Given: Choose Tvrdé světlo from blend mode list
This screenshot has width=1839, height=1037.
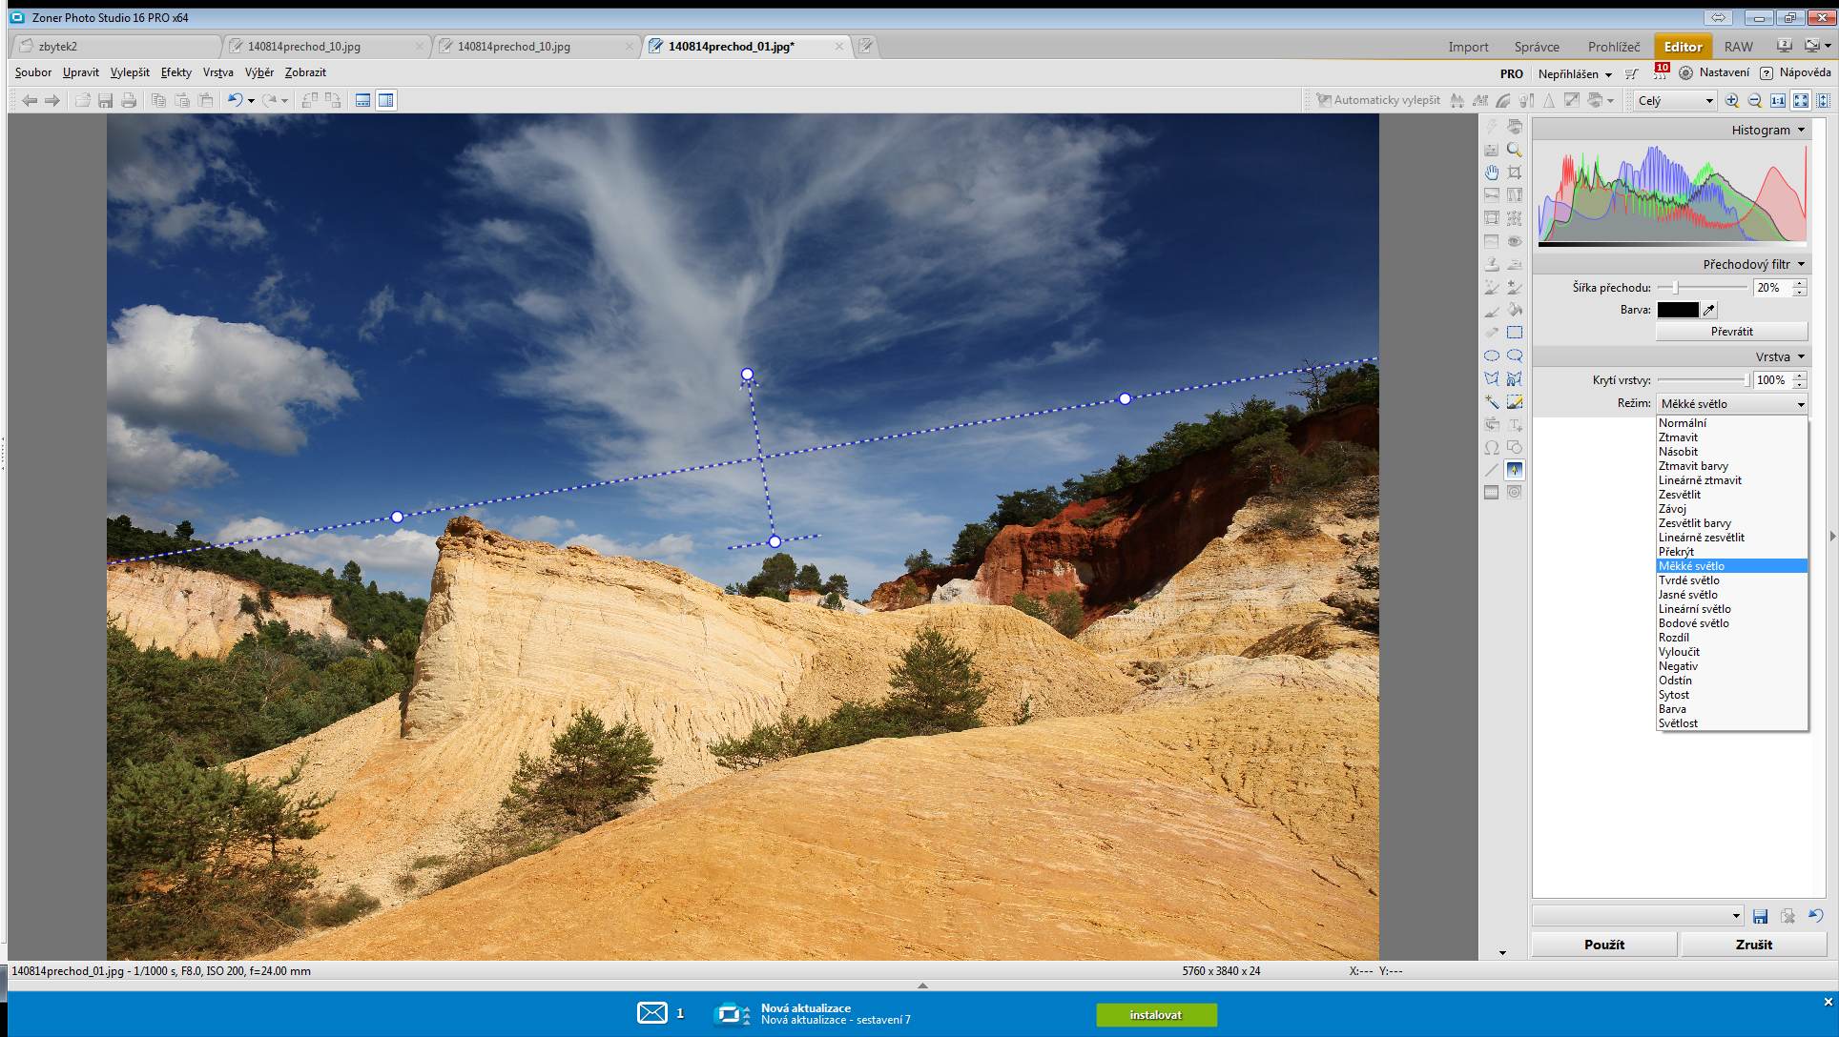Looking at the screenshot, I should point(1688,580).
